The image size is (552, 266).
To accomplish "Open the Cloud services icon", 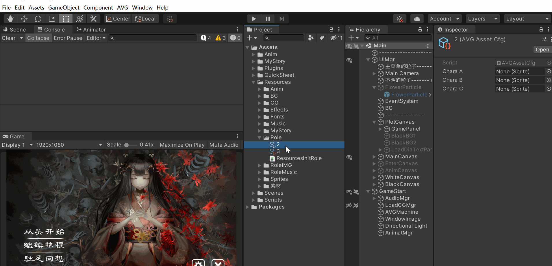I will [417, 19].
